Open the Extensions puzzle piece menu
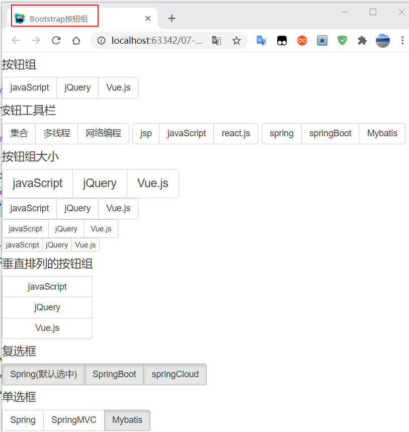 pyautogui.click(x=362, y=41)
